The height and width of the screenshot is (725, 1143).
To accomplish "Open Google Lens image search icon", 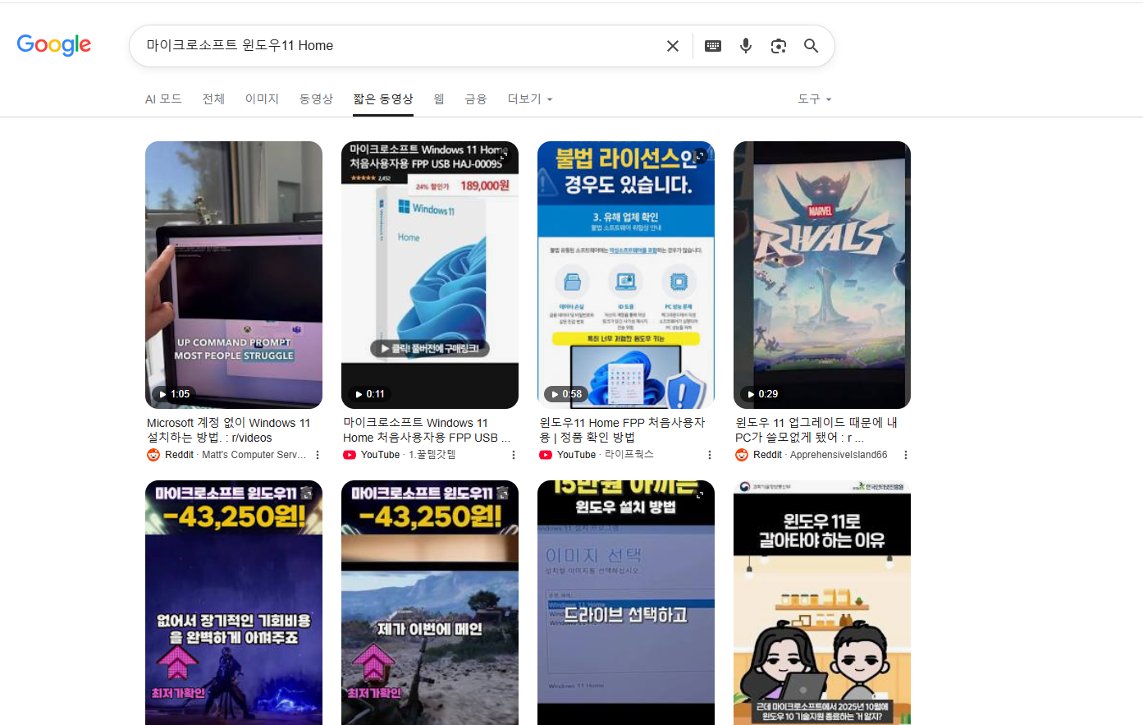I will pos(779,46).
